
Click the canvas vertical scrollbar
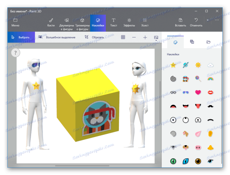[x=160, y=102]
